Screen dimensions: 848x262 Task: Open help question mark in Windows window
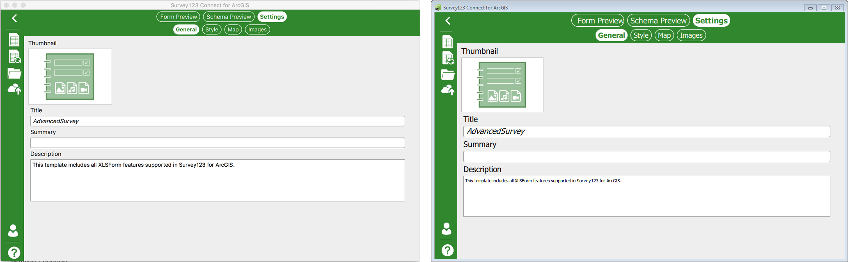coord(447,250)
